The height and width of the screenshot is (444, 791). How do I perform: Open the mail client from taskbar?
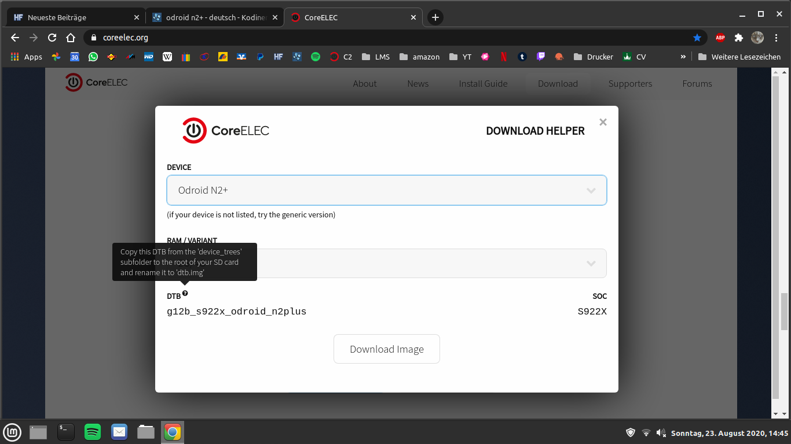point(119,432)
